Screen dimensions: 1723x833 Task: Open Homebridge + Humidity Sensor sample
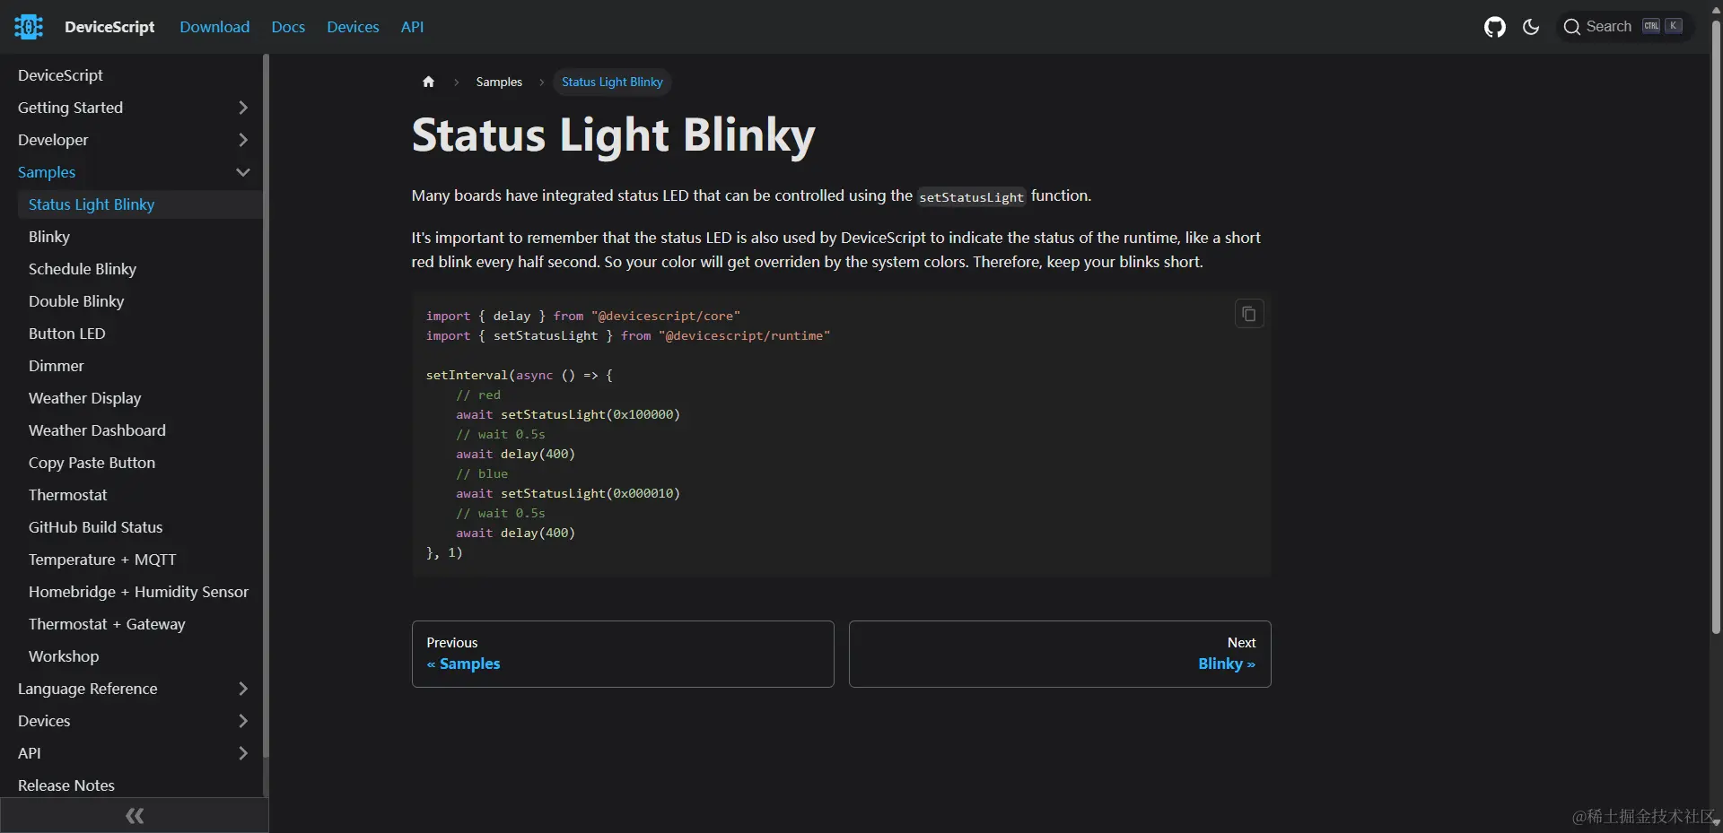coord(138,592)
